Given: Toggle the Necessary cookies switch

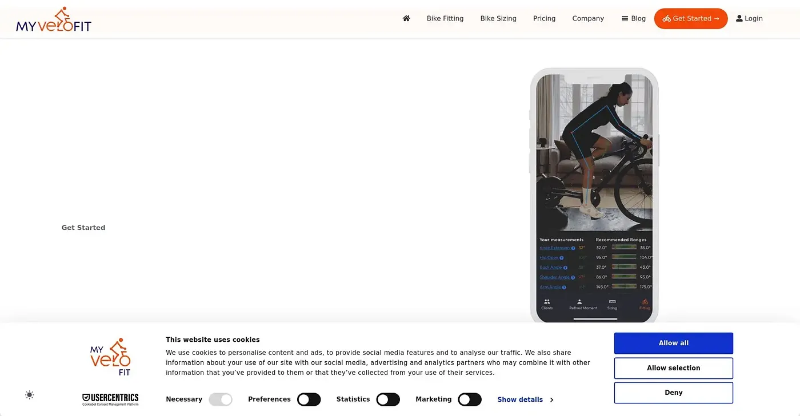Looking at the screenshot, I should [x=221, y=399].
